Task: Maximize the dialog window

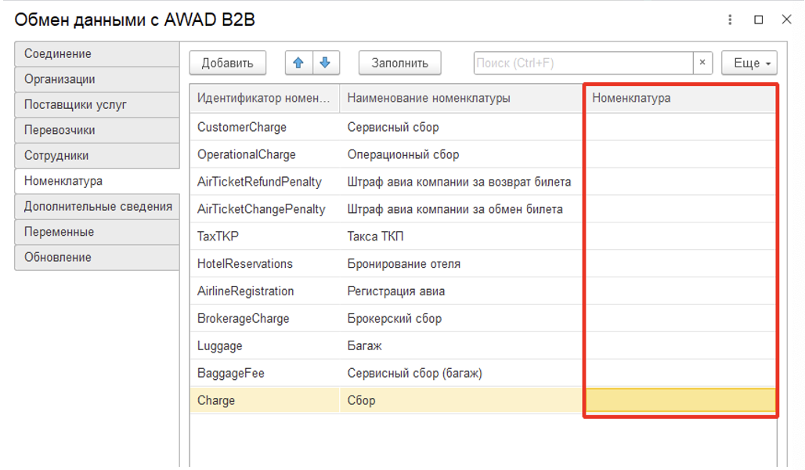Action: tap(758, 20)
